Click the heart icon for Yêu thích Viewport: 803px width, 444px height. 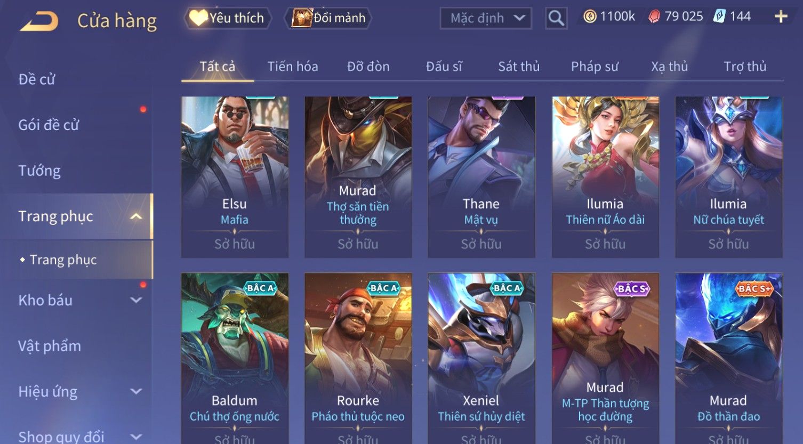coord(198,18)
